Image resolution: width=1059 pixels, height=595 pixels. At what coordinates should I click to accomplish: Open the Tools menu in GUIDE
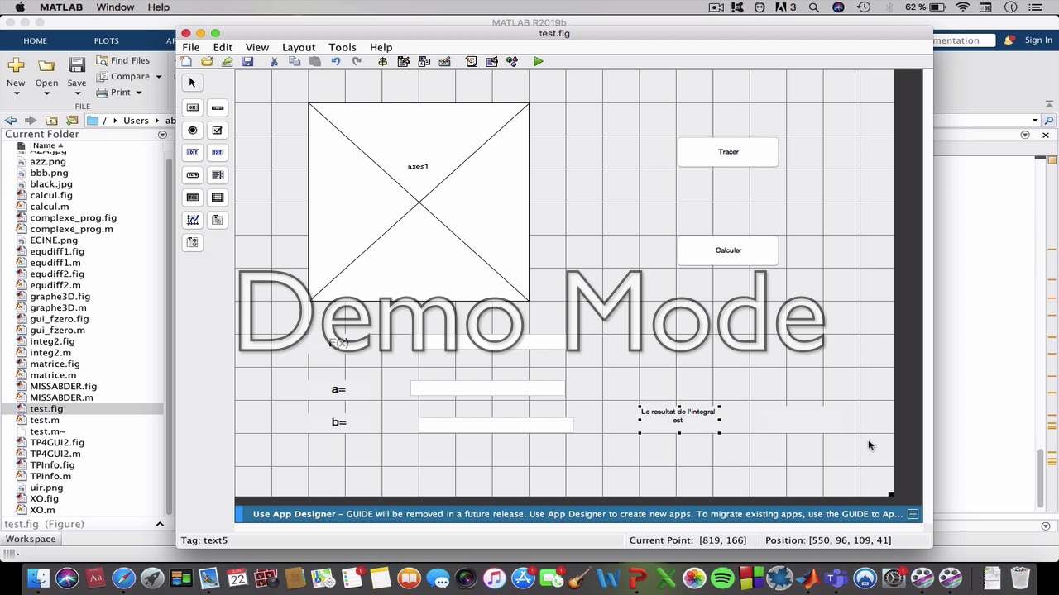[343, 47]
